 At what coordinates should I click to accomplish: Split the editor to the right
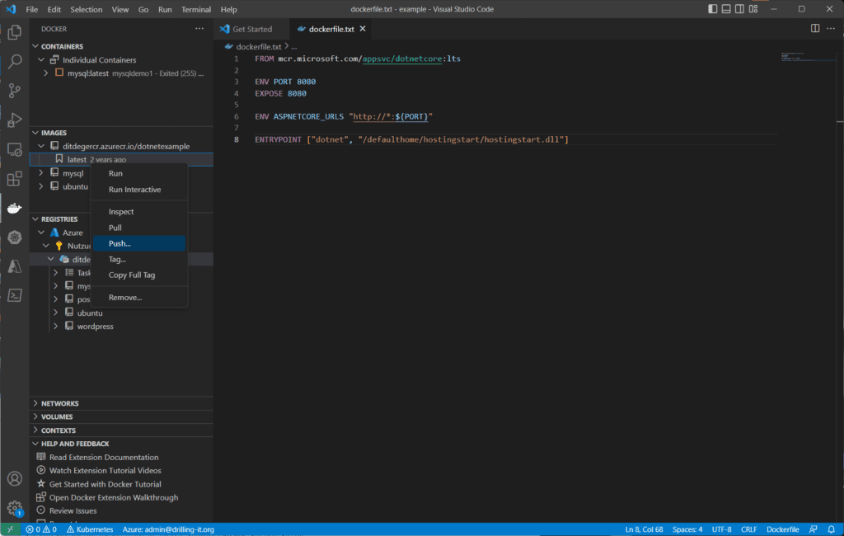[815, 29]
